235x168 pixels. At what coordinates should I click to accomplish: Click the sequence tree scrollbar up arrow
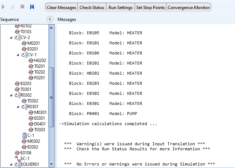coord(51,28)
